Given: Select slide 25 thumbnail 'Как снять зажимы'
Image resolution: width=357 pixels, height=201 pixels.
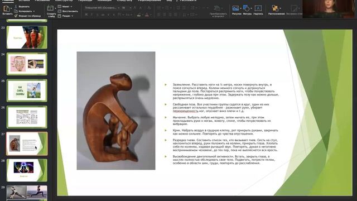Looking at the screenshot, I should [x=27, y=90].
